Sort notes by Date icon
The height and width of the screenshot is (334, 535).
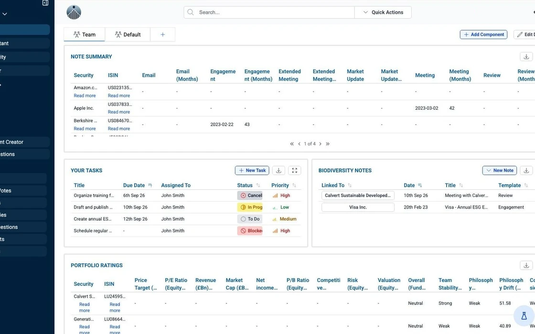(x=420, y=186)
